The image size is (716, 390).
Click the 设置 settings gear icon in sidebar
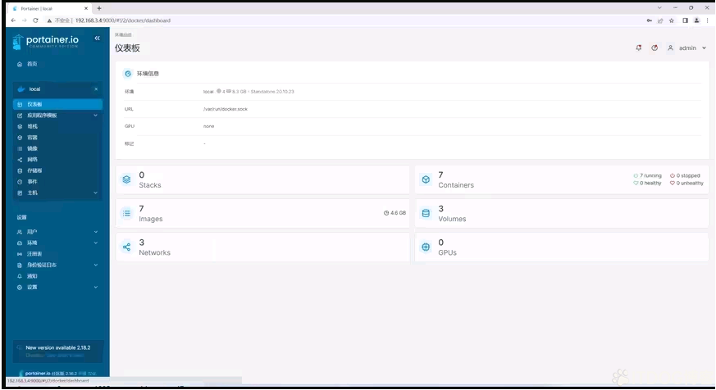point(20,288)
